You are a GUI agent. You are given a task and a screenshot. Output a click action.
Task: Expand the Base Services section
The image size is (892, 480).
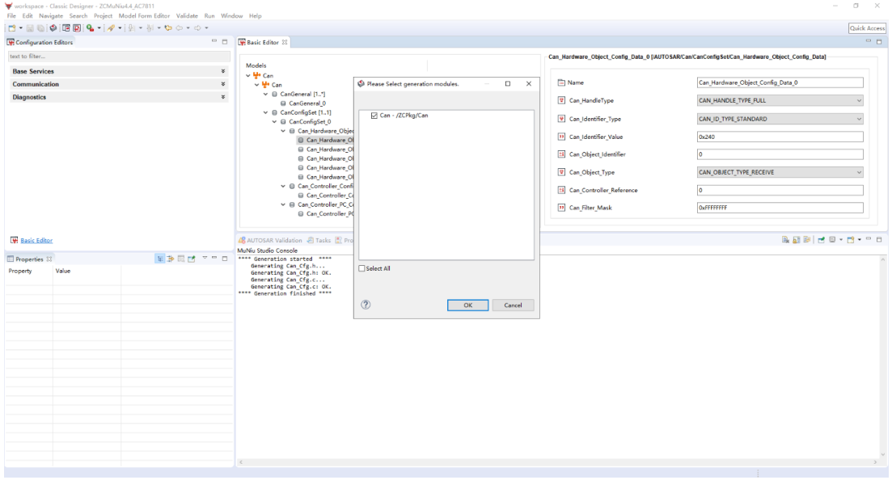(223, 72)
